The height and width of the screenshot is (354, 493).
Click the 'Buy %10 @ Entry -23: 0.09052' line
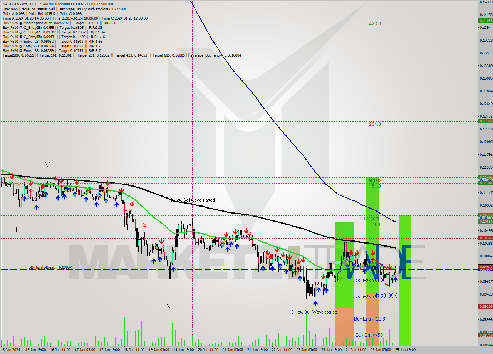pos(52,41)
